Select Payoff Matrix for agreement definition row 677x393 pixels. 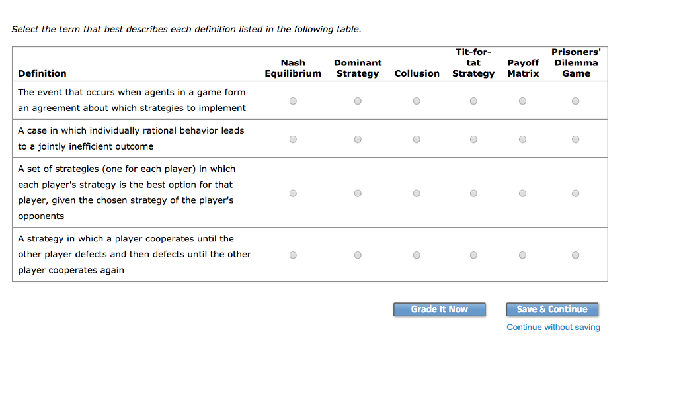coord(522,101)
